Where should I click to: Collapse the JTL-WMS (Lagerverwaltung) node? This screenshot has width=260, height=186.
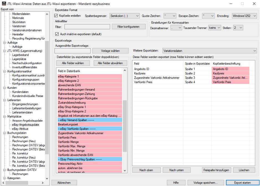[x=4, y=51]
